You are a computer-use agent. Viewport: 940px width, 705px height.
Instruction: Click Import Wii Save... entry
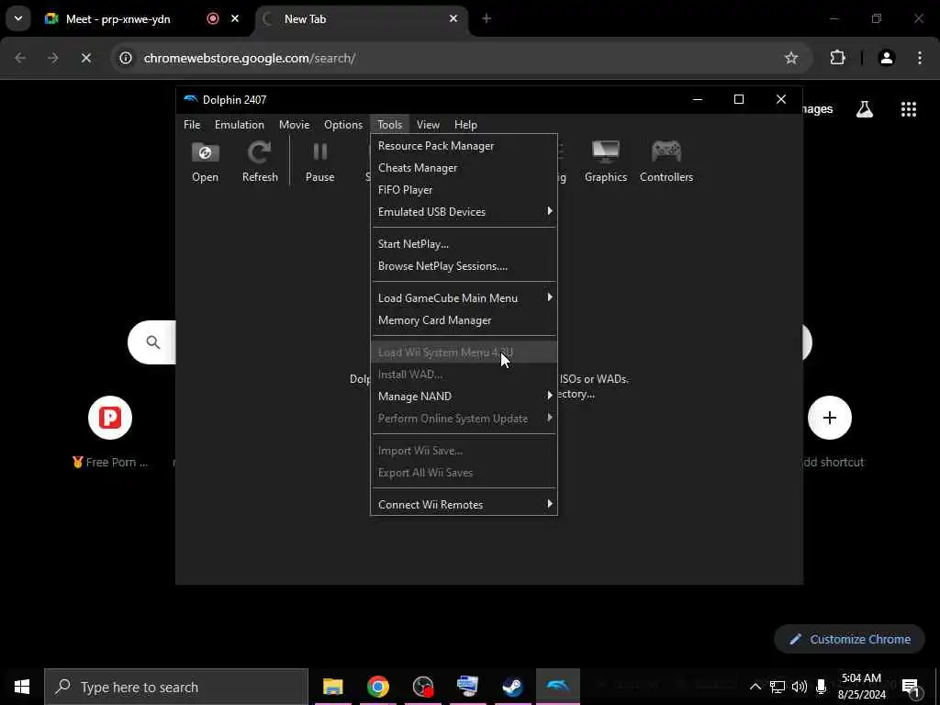click(464, 451)
